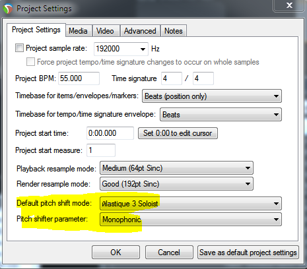Click the REAPER icon in title bar
This screenshot has height=269, width=307.
point(8,9)
